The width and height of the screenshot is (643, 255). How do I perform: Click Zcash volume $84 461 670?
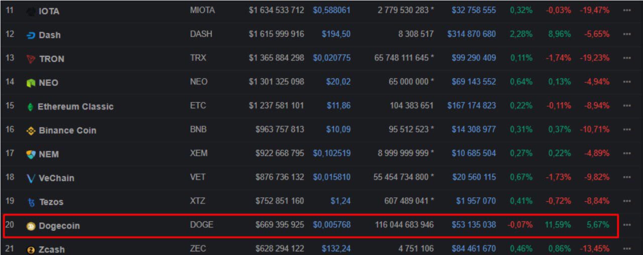point(474,248)
